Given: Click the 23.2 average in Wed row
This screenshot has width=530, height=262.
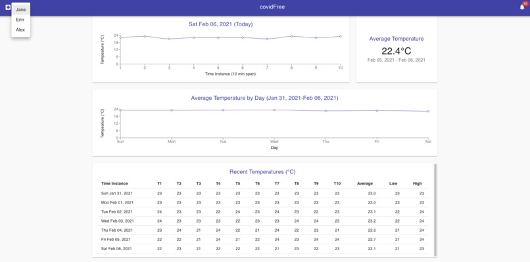Looking at the screenshot, I should (372, 221).
